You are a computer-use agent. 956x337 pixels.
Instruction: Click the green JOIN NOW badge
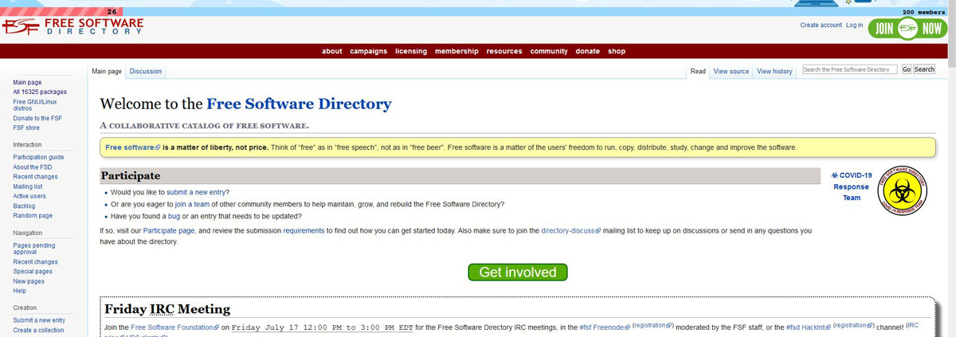pos(907,29)
